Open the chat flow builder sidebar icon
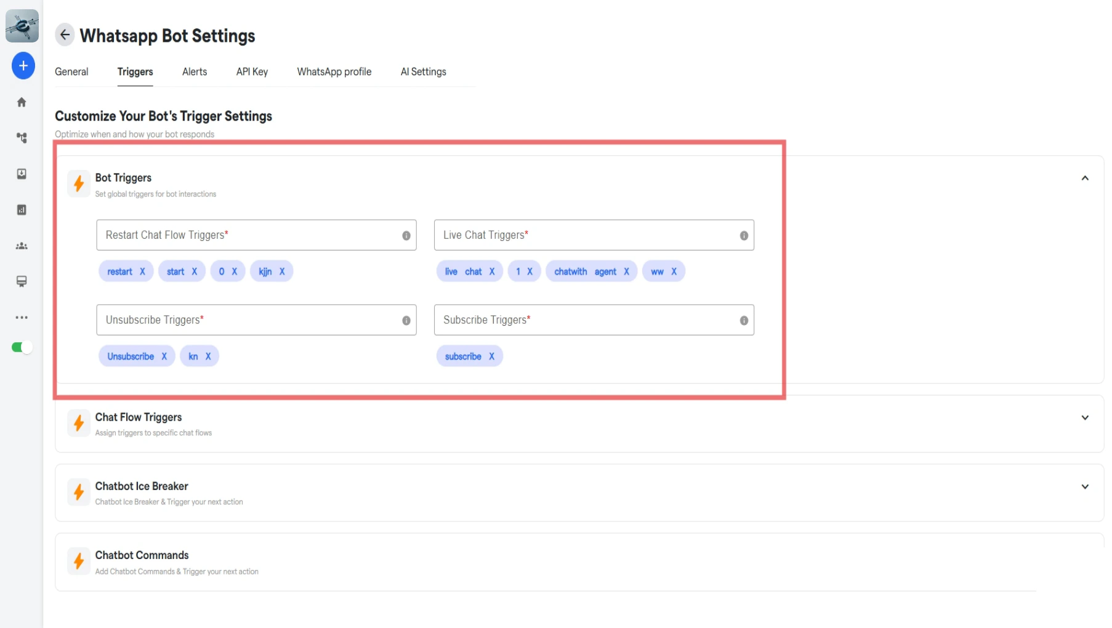Image resolution: width=1112 pixels, height=628 pixels. point(22,138)
